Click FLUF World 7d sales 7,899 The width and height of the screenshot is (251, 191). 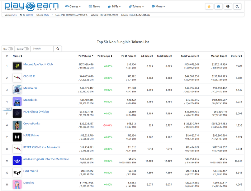[150, 173]
